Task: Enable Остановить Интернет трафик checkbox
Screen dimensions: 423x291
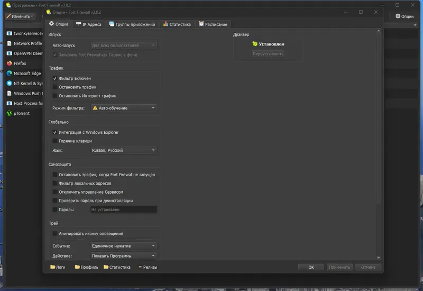Action: [x=55, y=96]
